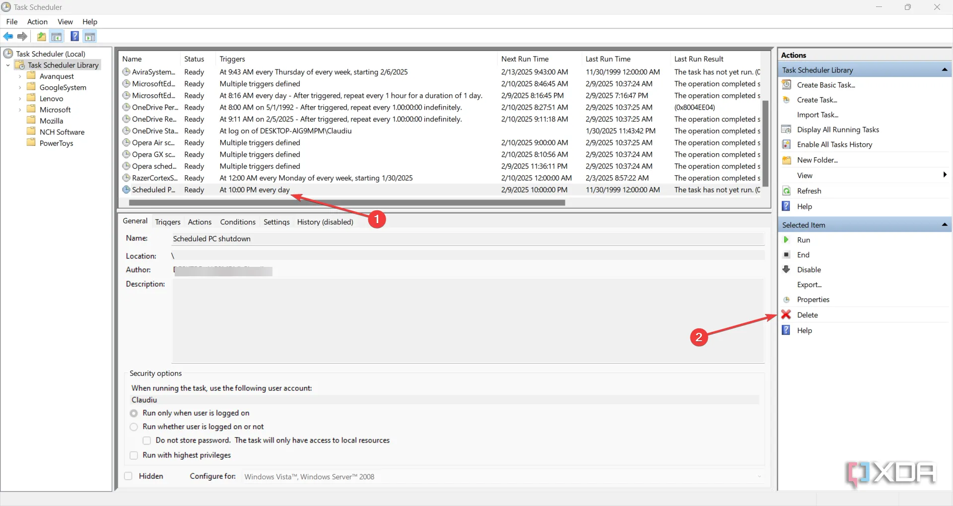Viewport: 953px width, 506px height.
Task: Click Import Task in Actions pane
Action: pyautogui.click(x=817, y=115)
